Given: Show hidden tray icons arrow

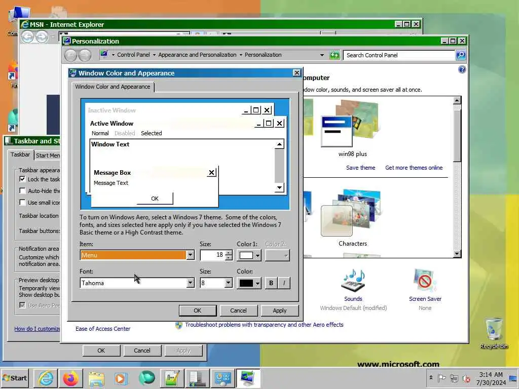Looking at the screenshot, I should [431, 378].
